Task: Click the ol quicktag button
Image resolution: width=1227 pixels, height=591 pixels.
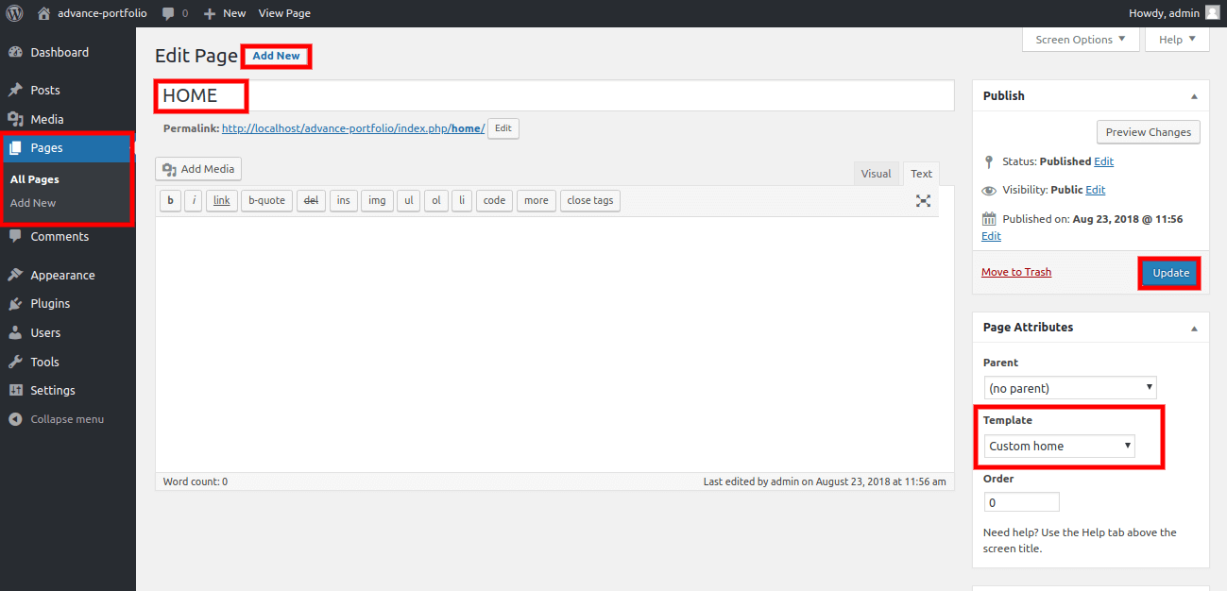Action: click(x=435, y=200)
